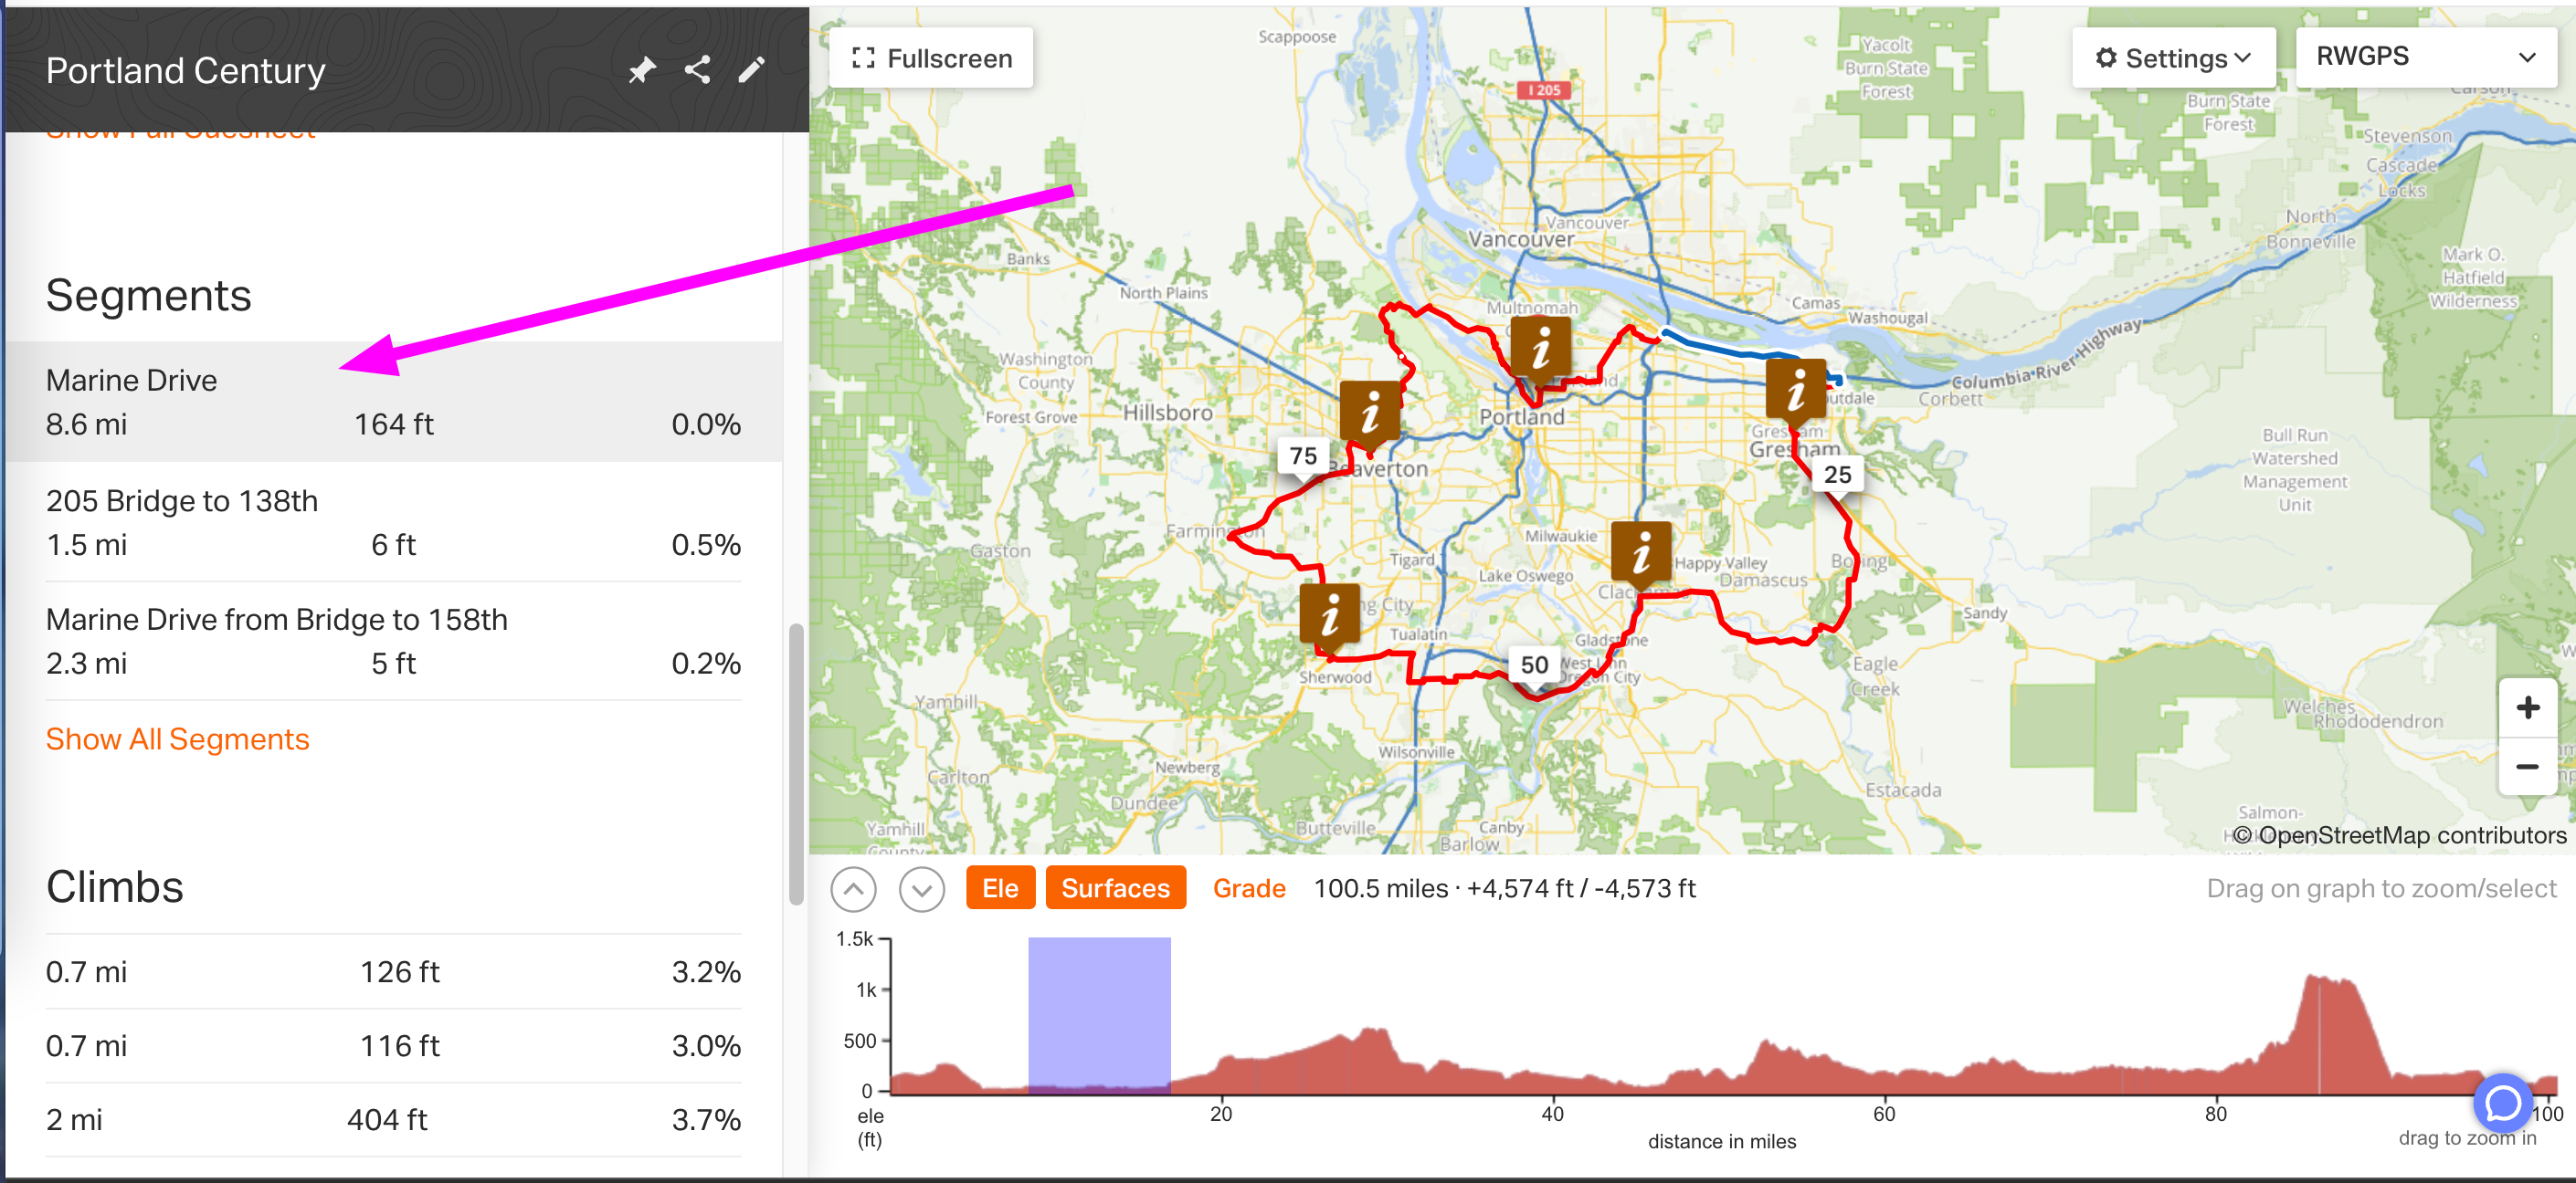Open the blue chat bubble icon
The image size is (2576, 1183).
click(x=2502, y=1103)
